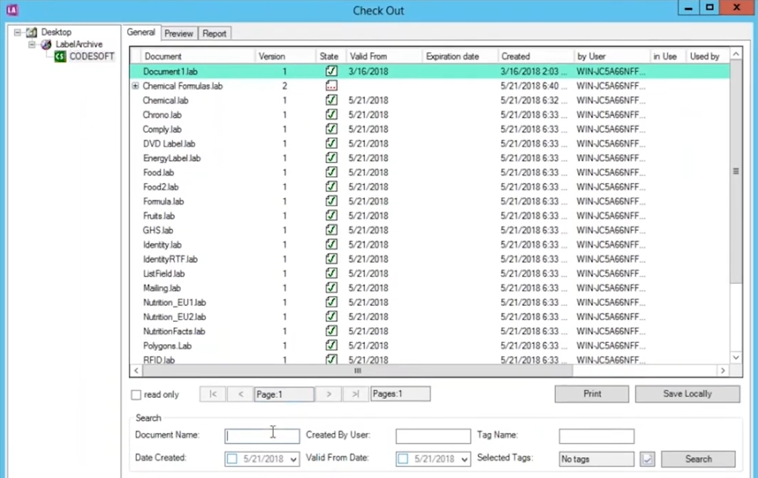Select the CODESOFT tree item label
Screen dimensions: 758x478
pos(92,56)
